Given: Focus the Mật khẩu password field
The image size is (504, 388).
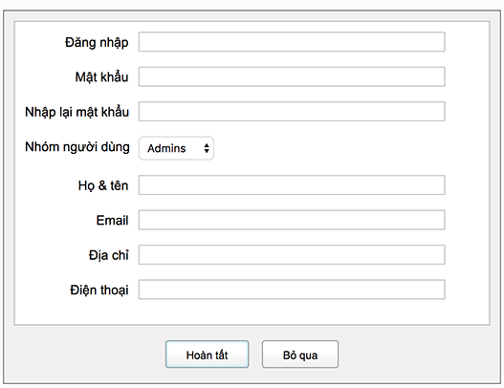Looking at the screenshot, I should click(x=292, y=76).
